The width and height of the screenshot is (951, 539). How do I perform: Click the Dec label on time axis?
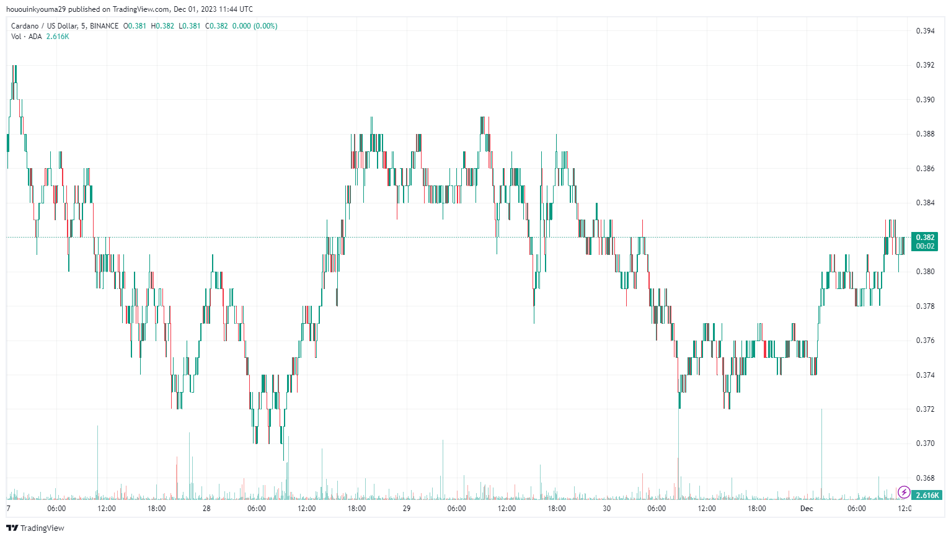click(x=807, y=509)
